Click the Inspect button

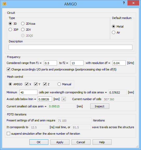coord(100,106)
